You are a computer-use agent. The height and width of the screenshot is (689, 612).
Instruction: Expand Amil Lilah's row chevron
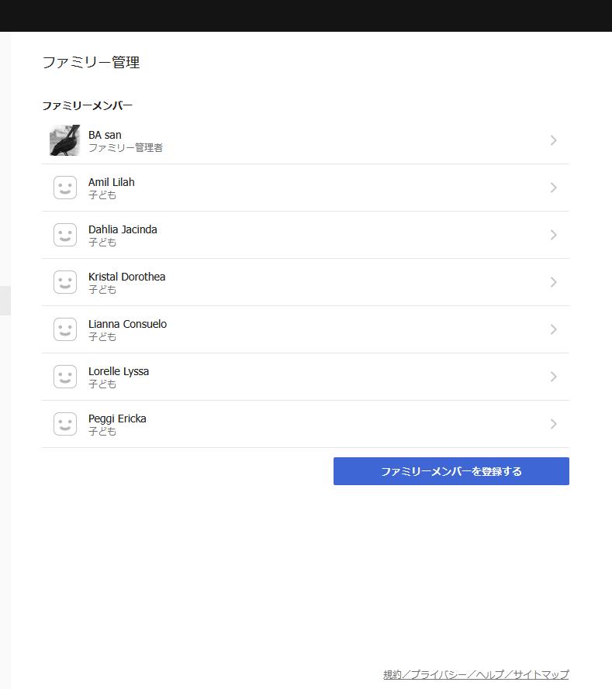[x=554, y=188]
